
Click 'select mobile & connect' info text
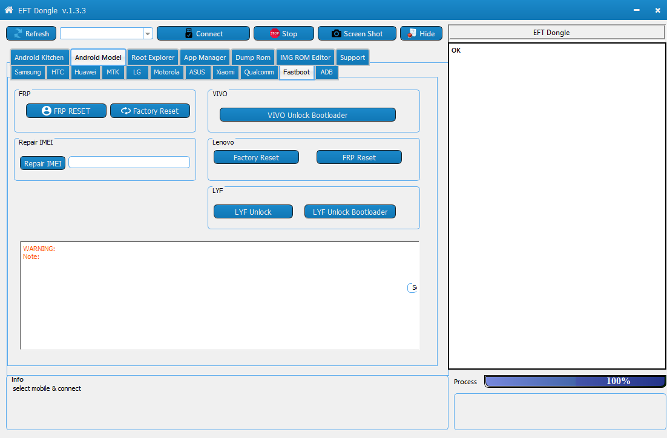(47, 388)
